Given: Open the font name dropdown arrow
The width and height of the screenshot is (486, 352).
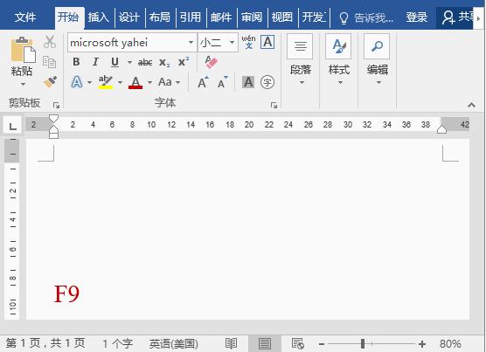Looking at the screenshot, I should pos(191,42).
